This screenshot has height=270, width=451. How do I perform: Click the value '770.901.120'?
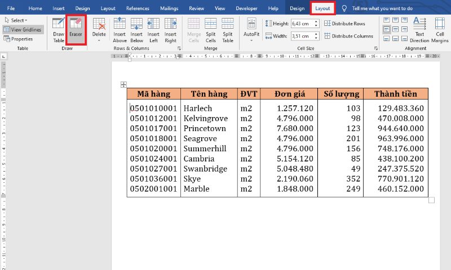click(x=401, y=178)
